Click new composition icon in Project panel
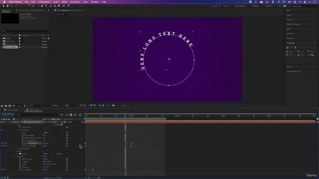Image resolution: width=319 pixels, height=179 pixels. click(10, 106)
